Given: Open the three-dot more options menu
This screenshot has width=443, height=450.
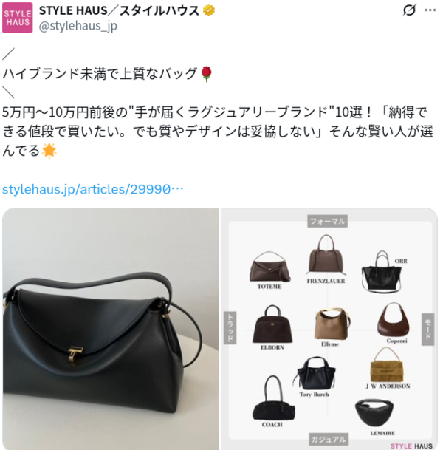Looking at the screenshot, I should [430, 10].
